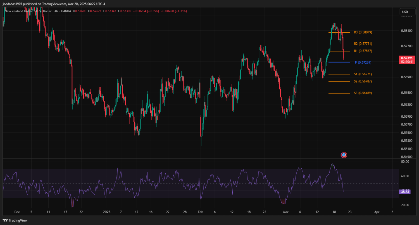The image size is (419, 225).
Task: Select the purple RSI value label 38.53
Action: pyautogui.click(x=405, y=192)
